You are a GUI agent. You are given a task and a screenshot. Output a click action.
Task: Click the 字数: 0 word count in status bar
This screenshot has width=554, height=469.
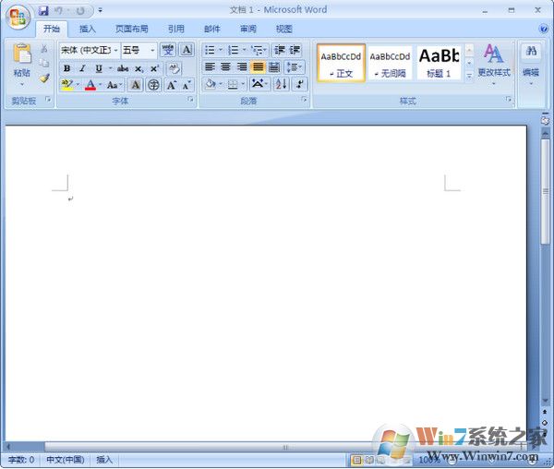[x=20, y=459]
